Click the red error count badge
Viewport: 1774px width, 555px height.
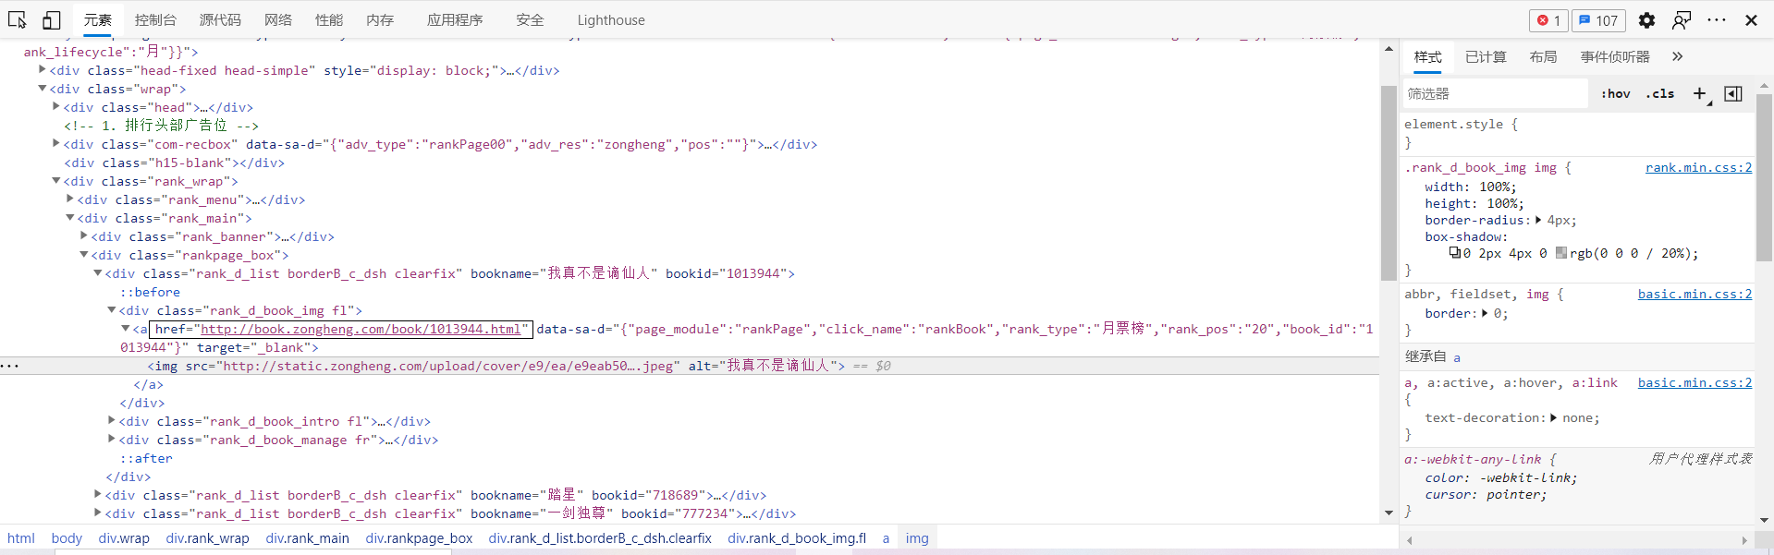tap(1548, 20)
